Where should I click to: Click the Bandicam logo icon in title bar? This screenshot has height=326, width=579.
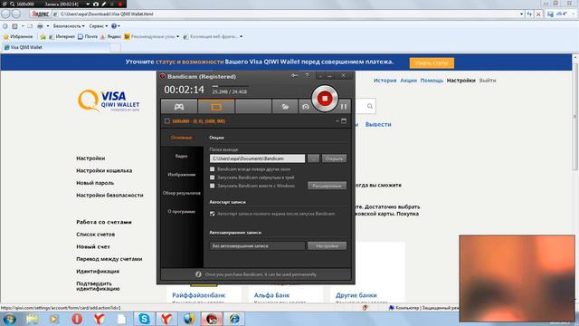point(163,76)
